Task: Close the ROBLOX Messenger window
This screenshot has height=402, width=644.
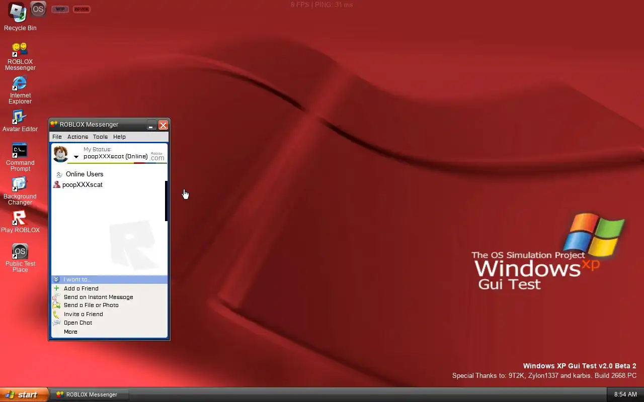Action: point(163,125)
